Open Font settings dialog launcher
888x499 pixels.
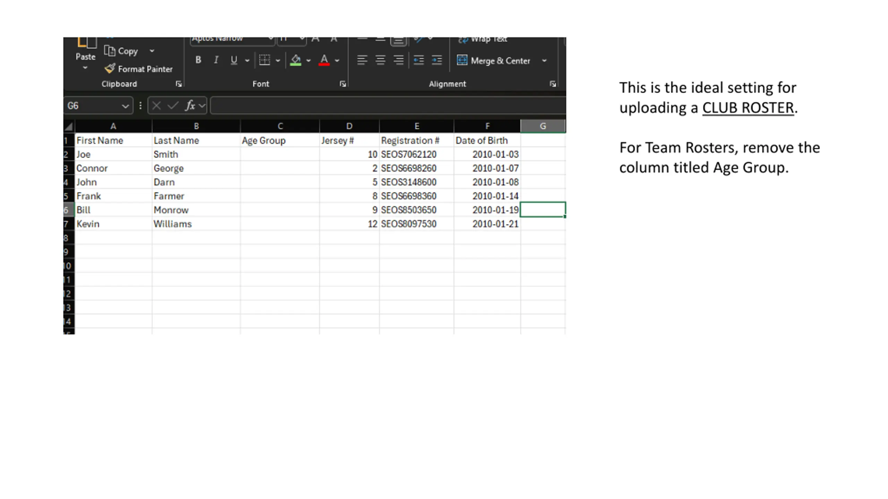tap(343, 84)
